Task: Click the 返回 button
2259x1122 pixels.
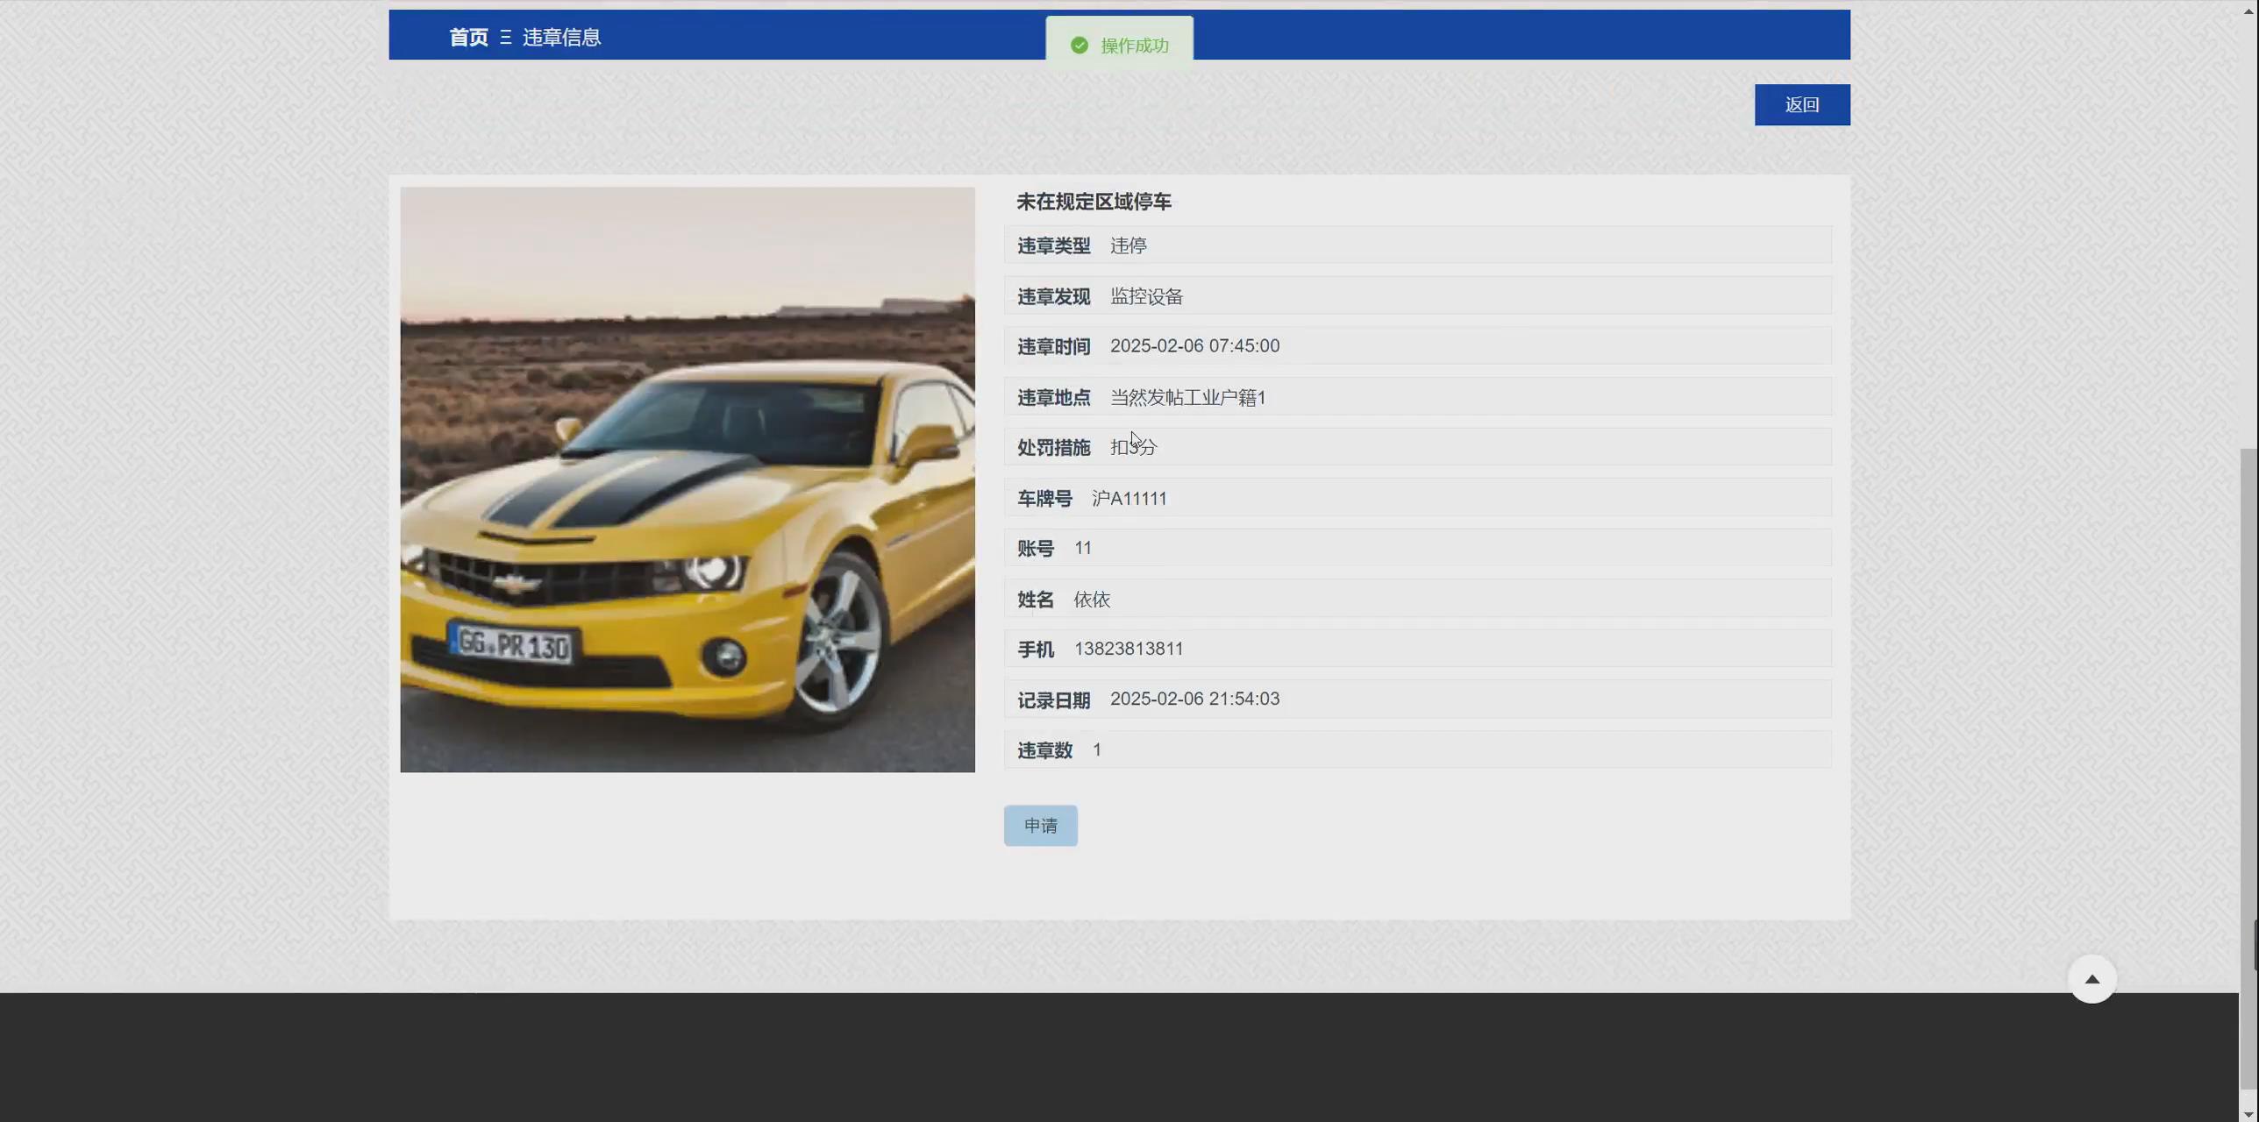Action: pos(1801,104)
